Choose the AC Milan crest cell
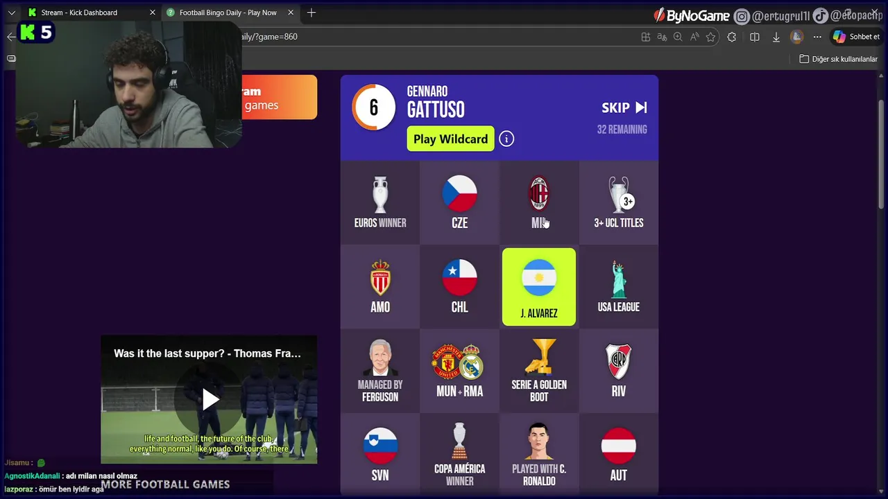The height and width of the screenshot is (499, 888). tap(539, 203)
